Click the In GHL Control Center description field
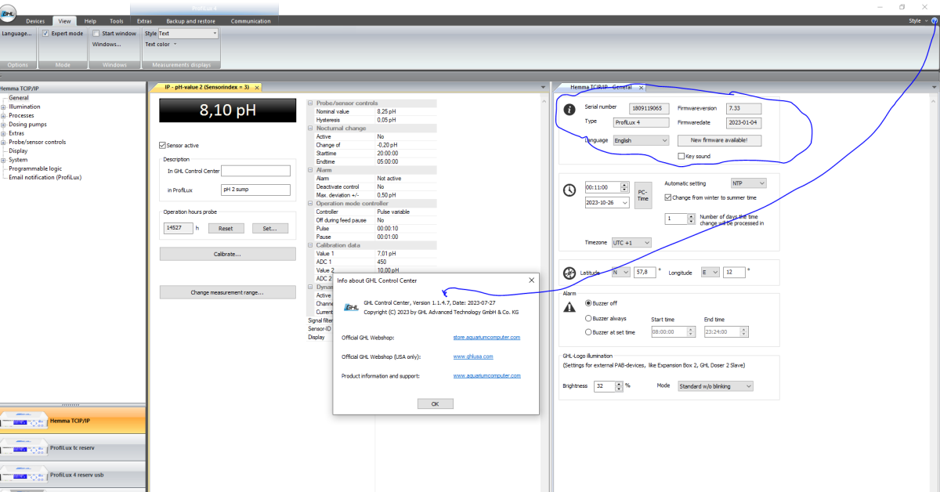The image size is (940, 492). pyautogui.click(x=255, y=170)
